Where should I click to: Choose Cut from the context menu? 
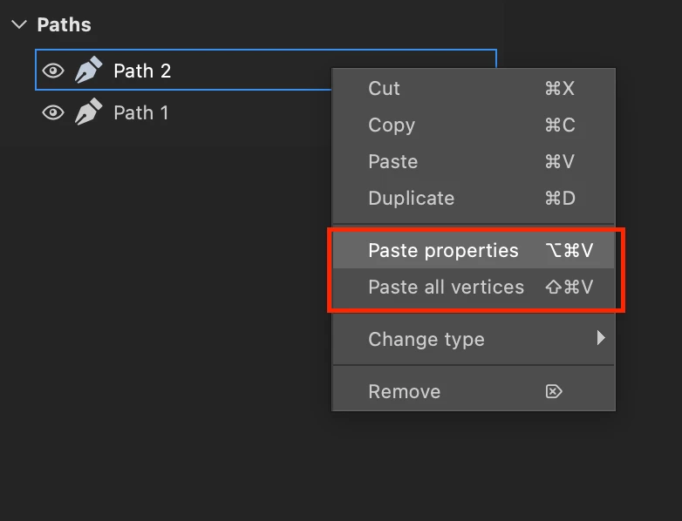pyautogui.click(x=474, y=88)
